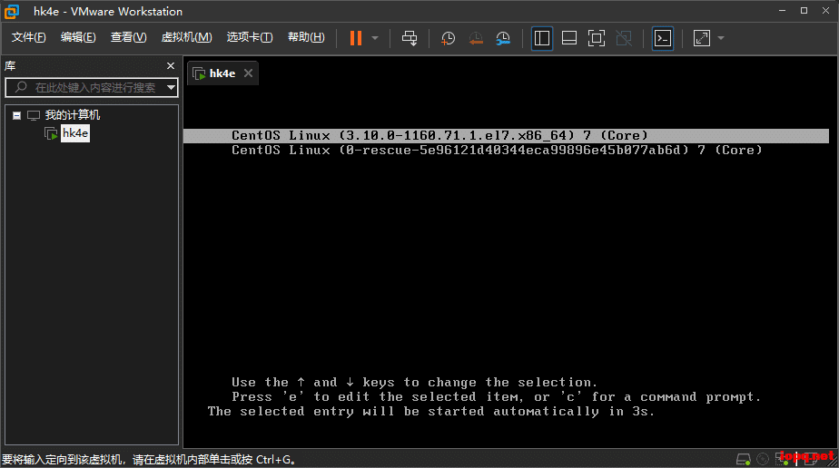
Task: Pause the running virtual machine
Action: (356, 38)
